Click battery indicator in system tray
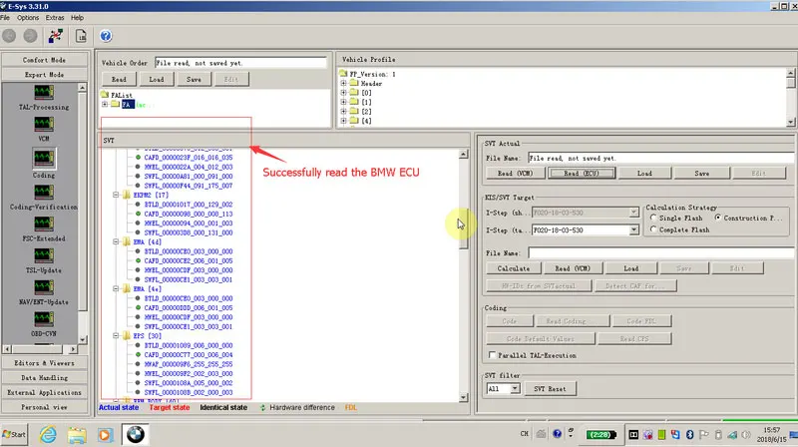 pyautogui.click(x=600, y=434)
